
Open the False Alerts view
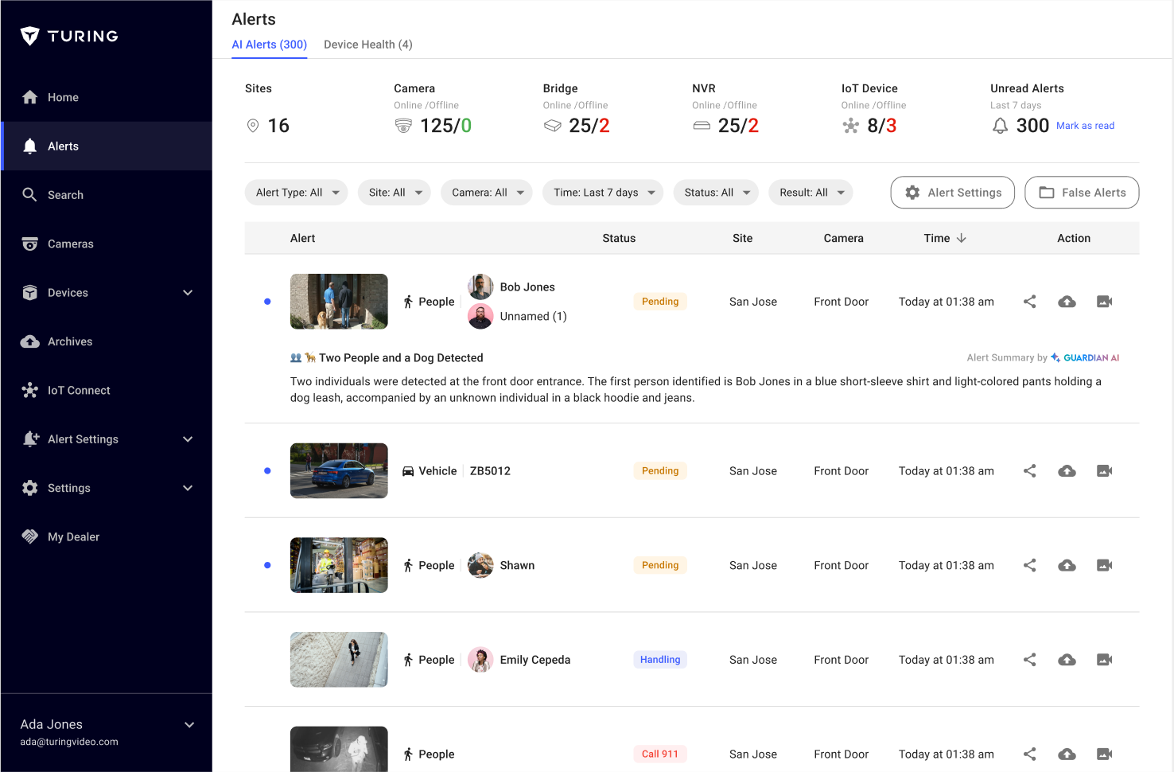click(1082, 192)
